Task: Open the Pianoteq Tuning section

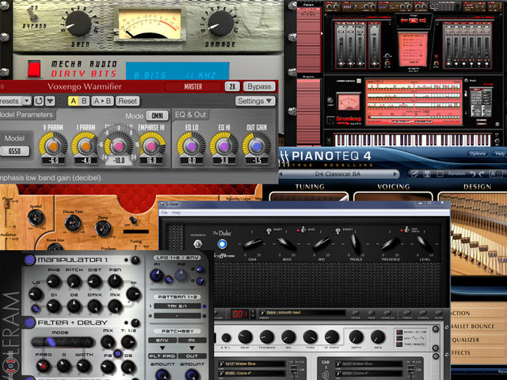Action: [310, 187]
